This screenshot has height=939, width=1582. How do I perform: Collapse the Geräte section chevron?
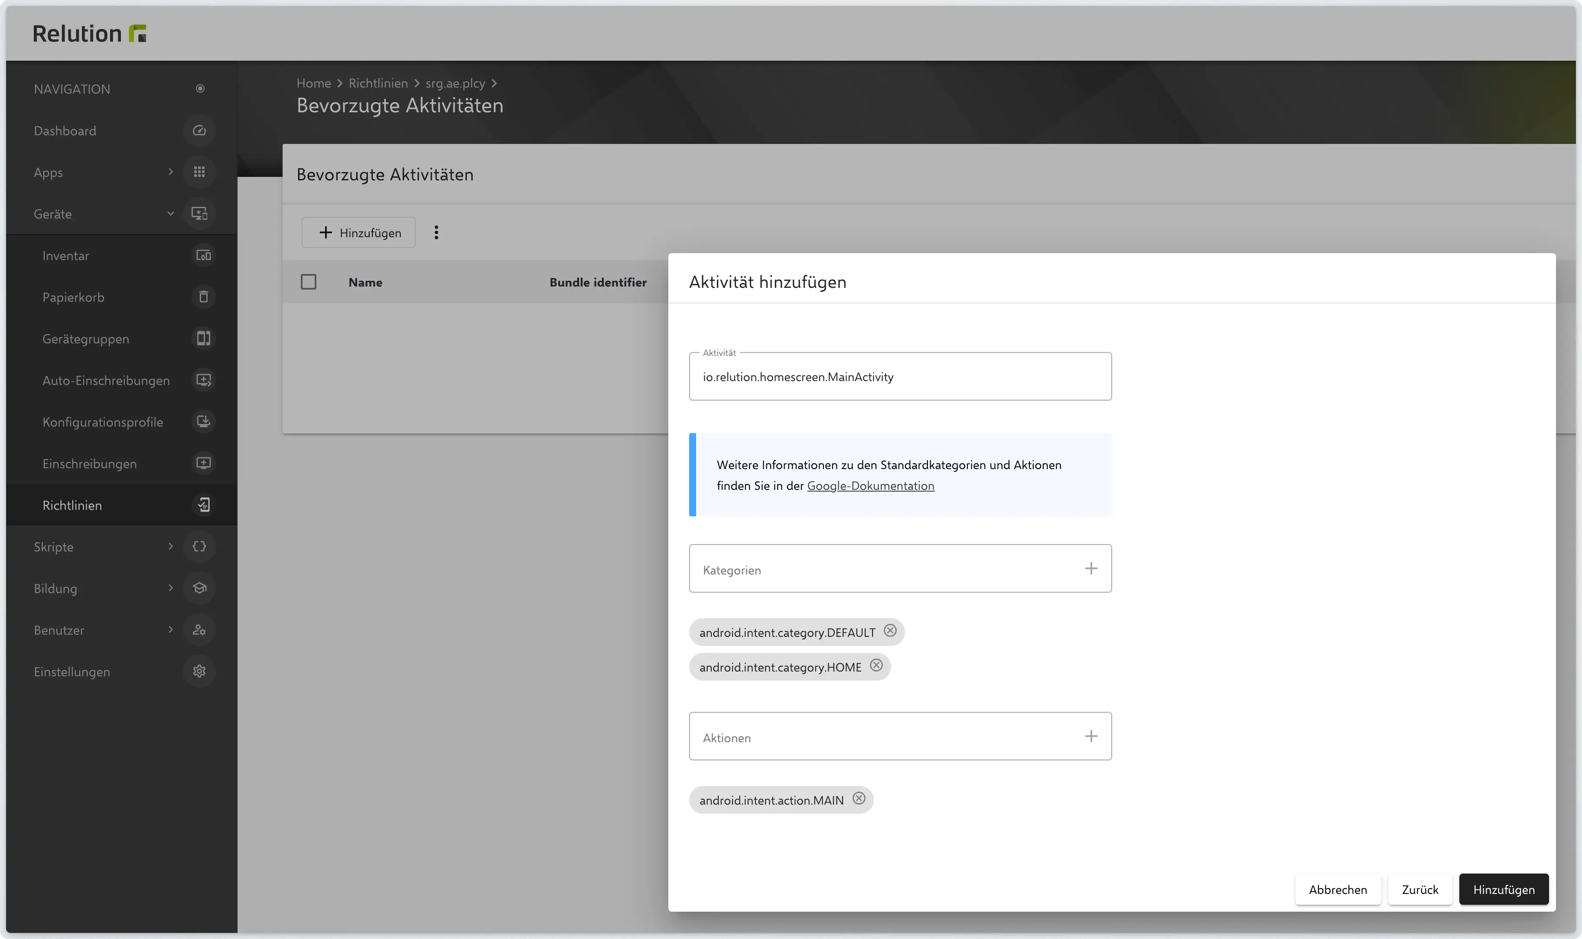pos(170,214)
